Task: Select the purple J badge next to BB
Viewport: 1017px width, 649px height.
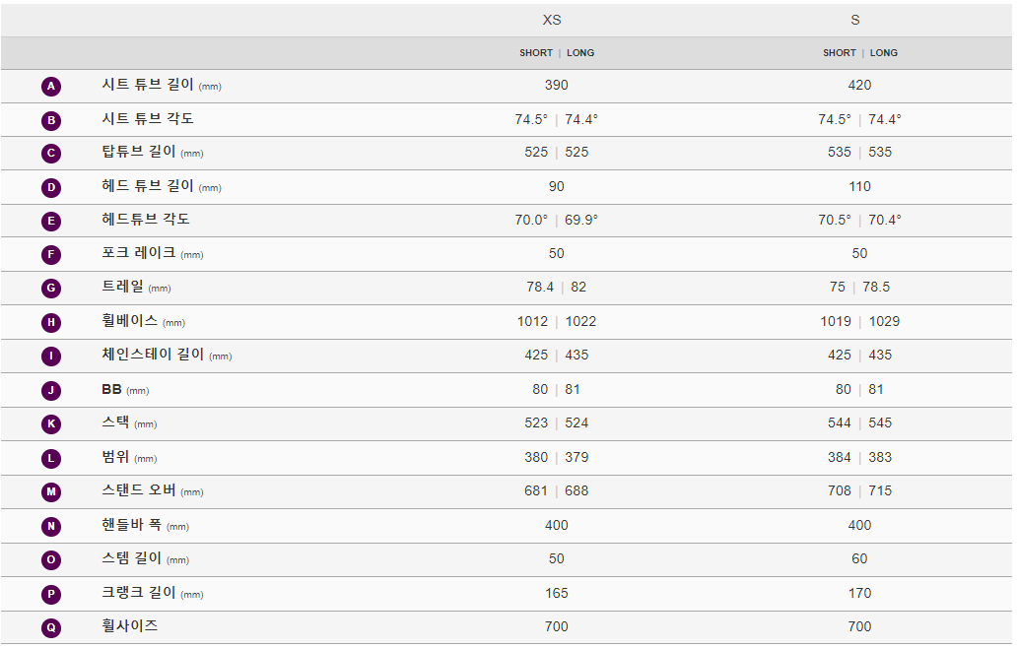Action: [x=51, y=390]
